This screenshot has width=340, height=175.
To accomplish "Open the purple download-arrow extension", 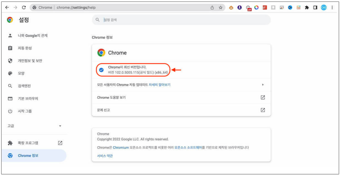I will [x=239, y=7].
